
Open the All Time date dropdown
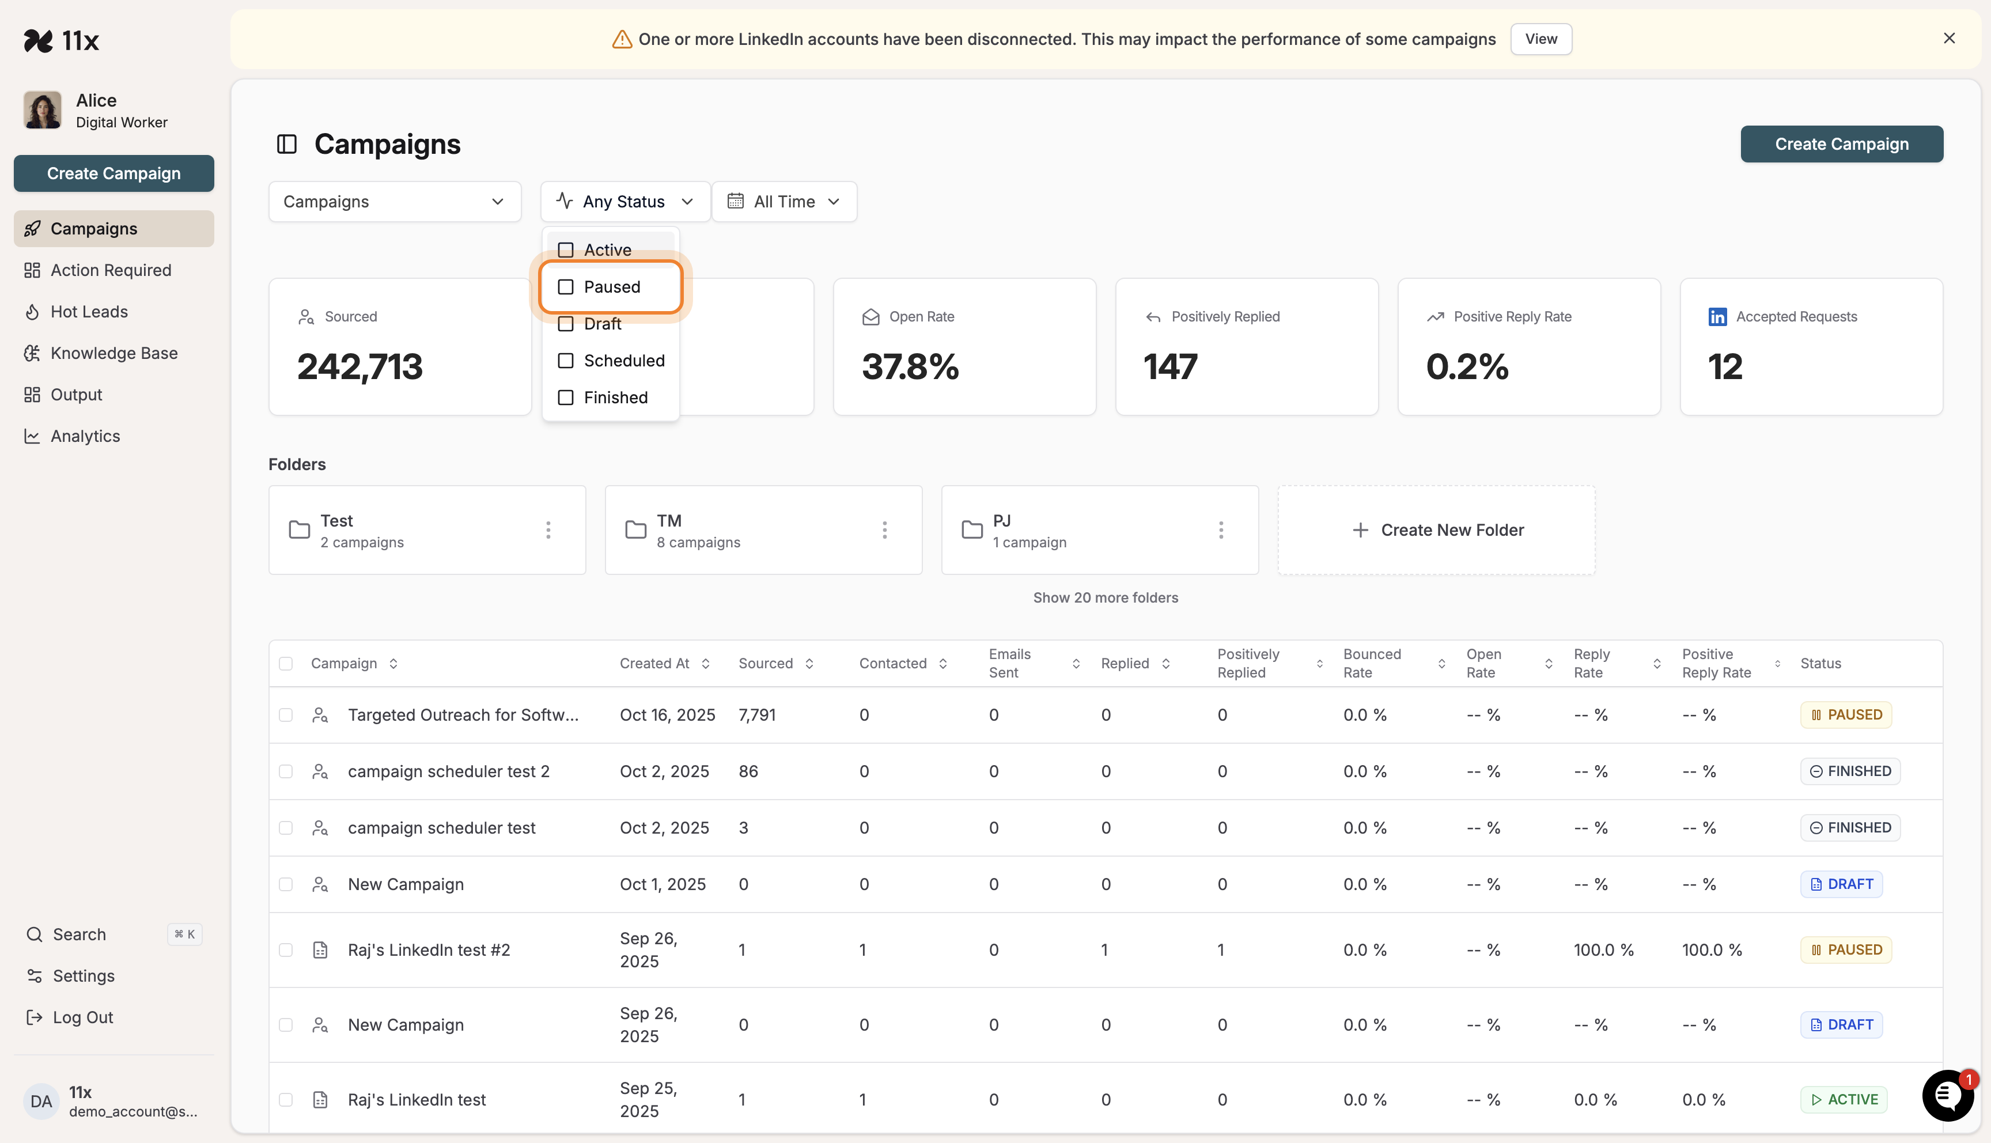coord(783,202)
